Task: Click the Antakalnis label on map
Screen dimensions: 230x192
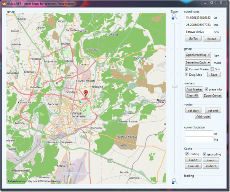Action: click(x=97, y=87)
